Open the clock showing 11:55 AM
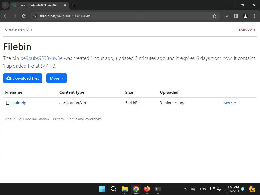Screen dimensions: 260x195 pyautogui.click(x=232, y=189)
